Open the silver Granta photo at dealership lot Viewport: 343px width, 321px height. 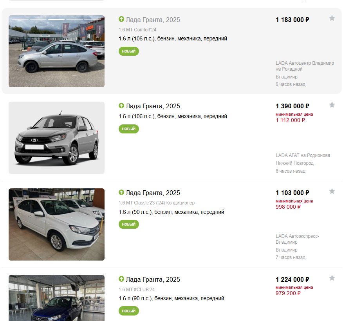(56, 51)
